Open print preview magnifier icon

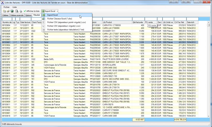[17, 11]
